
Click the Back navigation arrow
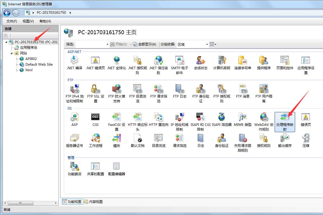click(x=7, y=13)
